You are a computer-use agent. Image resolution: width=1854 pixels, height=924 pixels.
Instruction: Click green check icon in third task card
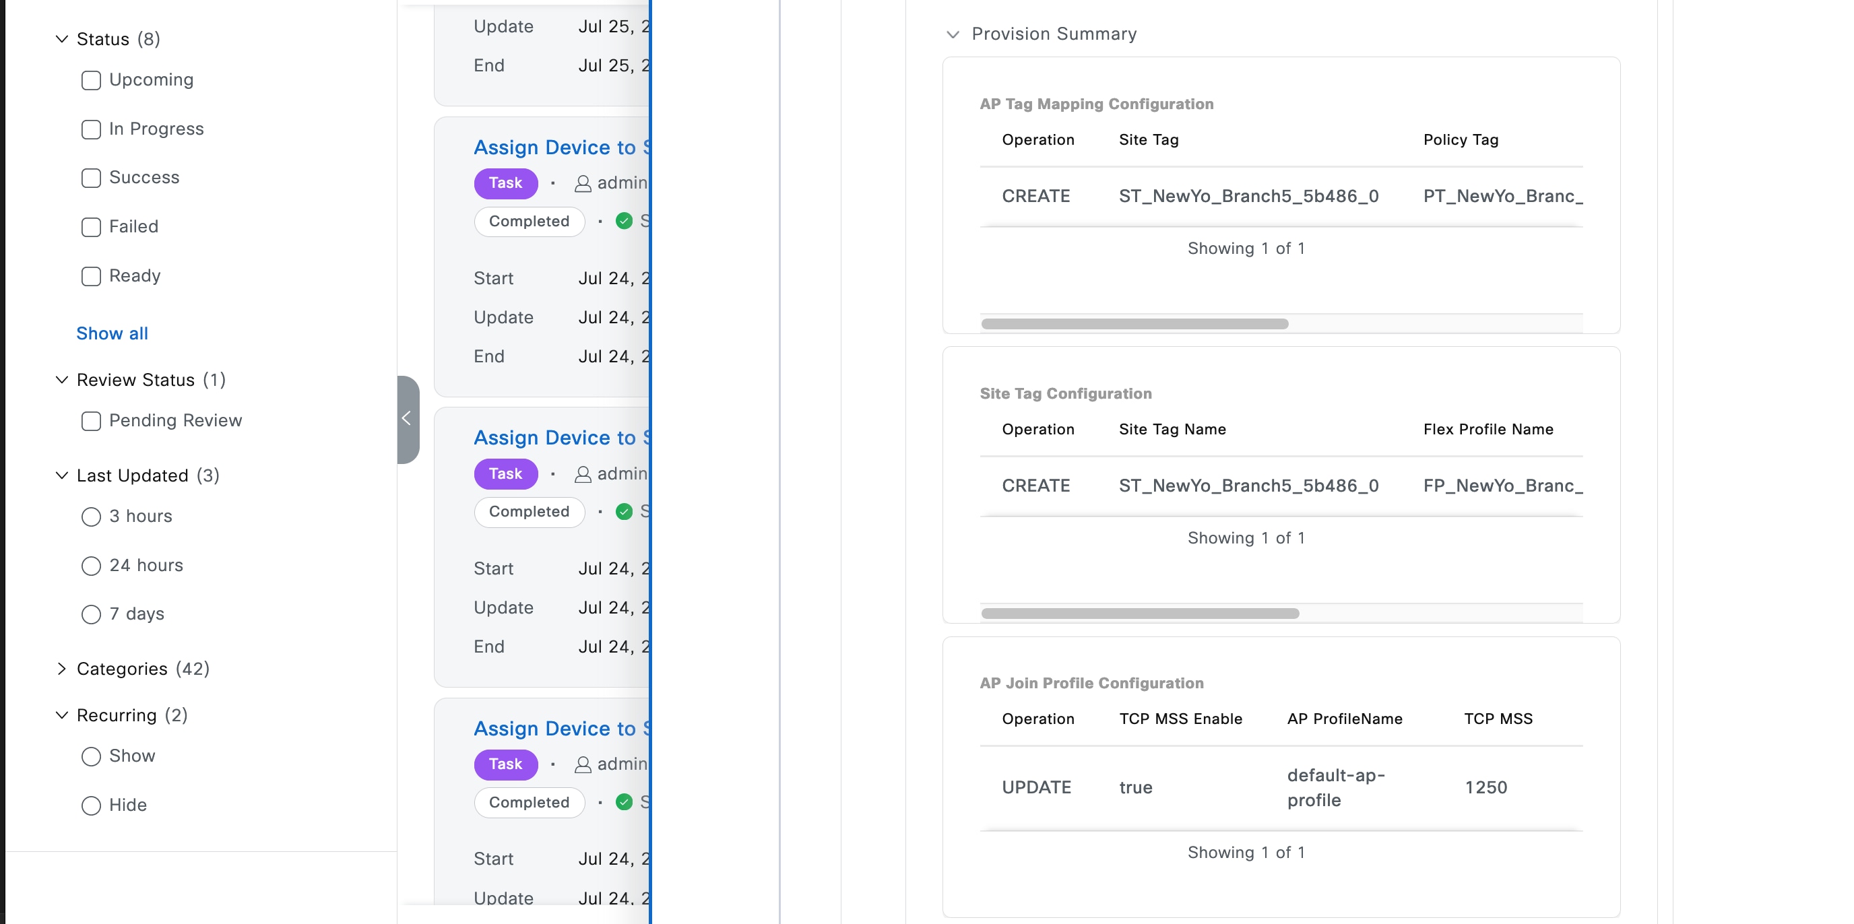click(624, 801)
